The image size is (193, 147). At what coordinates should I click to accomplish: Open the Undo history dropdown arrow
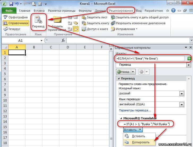(x=21, y=4)
